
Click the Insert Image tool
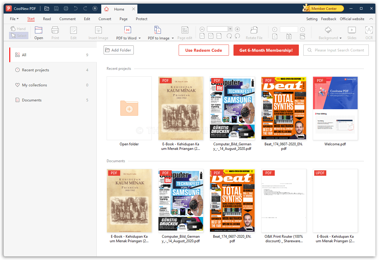(98, 33)
